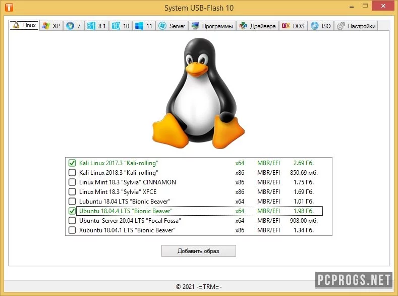Click the Настройки gear icon
The width and height of the screenshot is (398, 296).
tap(340, 26)
